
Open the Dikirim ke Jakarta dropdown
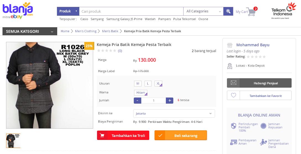[174, 114]
